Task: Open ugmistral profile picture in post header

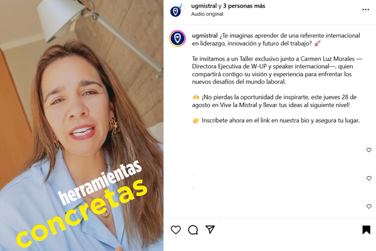Action: (176, 10)
